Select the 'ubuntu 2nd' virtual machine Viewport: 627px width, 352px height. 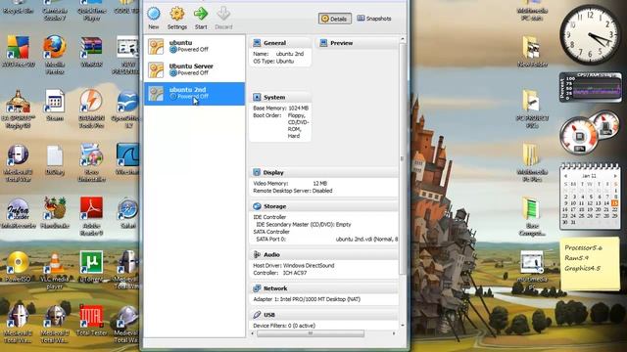click(194, 94)
